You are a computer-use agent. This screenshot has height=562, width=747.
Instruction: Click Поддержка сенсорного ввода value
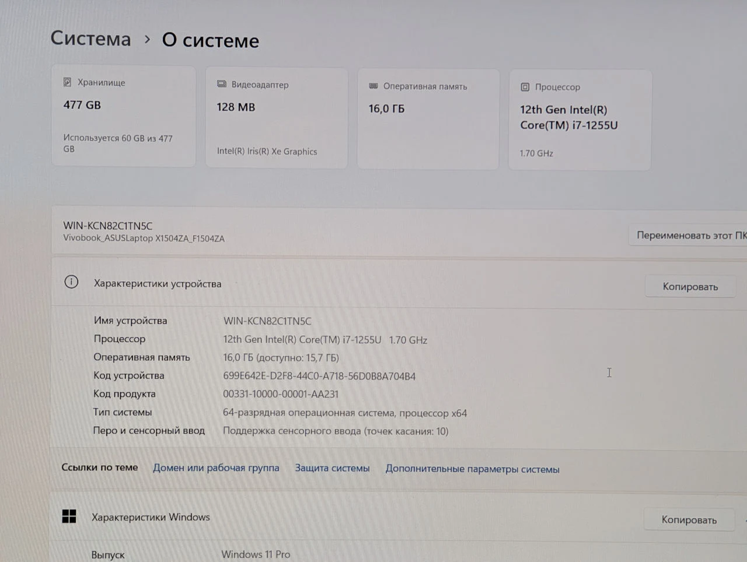336,431
